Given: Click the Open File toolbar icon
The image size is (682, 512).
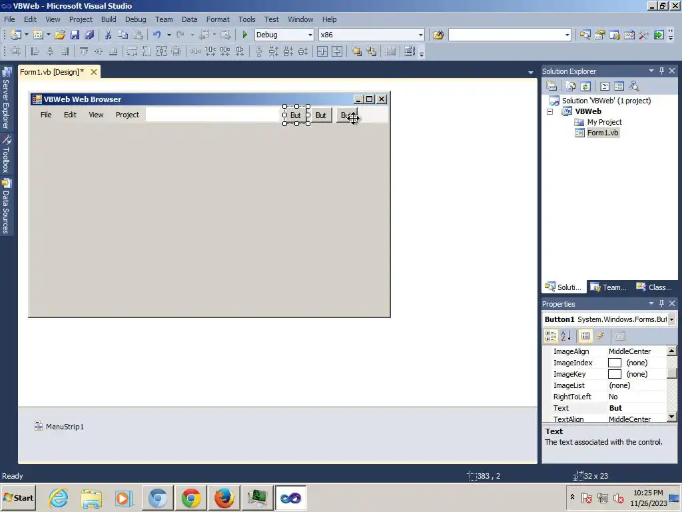Looking at the screenshot, I should pos(60,35).
